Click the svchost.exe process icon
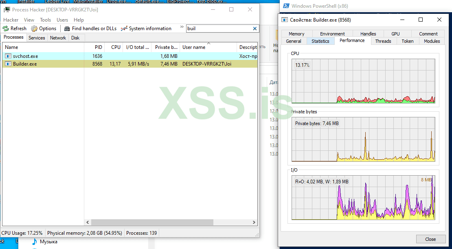The height and width of the screenshot is (249, 452). (8, 56)
